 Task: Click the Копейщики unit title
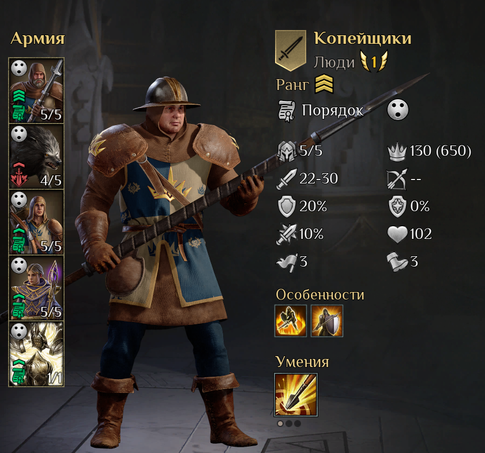[363, 38]
